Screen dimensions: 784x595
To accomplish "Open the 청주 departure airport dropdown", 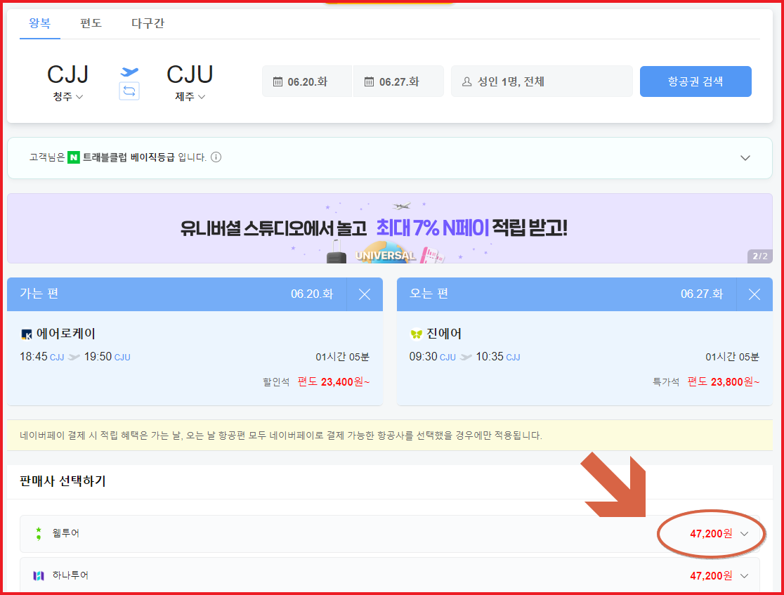I will 68,96.
